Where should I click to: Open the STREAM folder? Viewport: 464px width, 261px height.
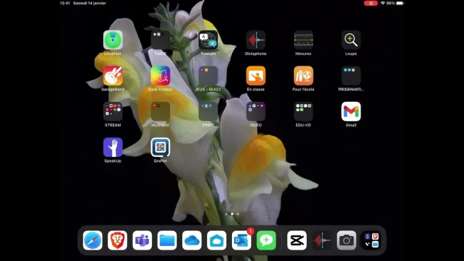click(x=113, y=111)
